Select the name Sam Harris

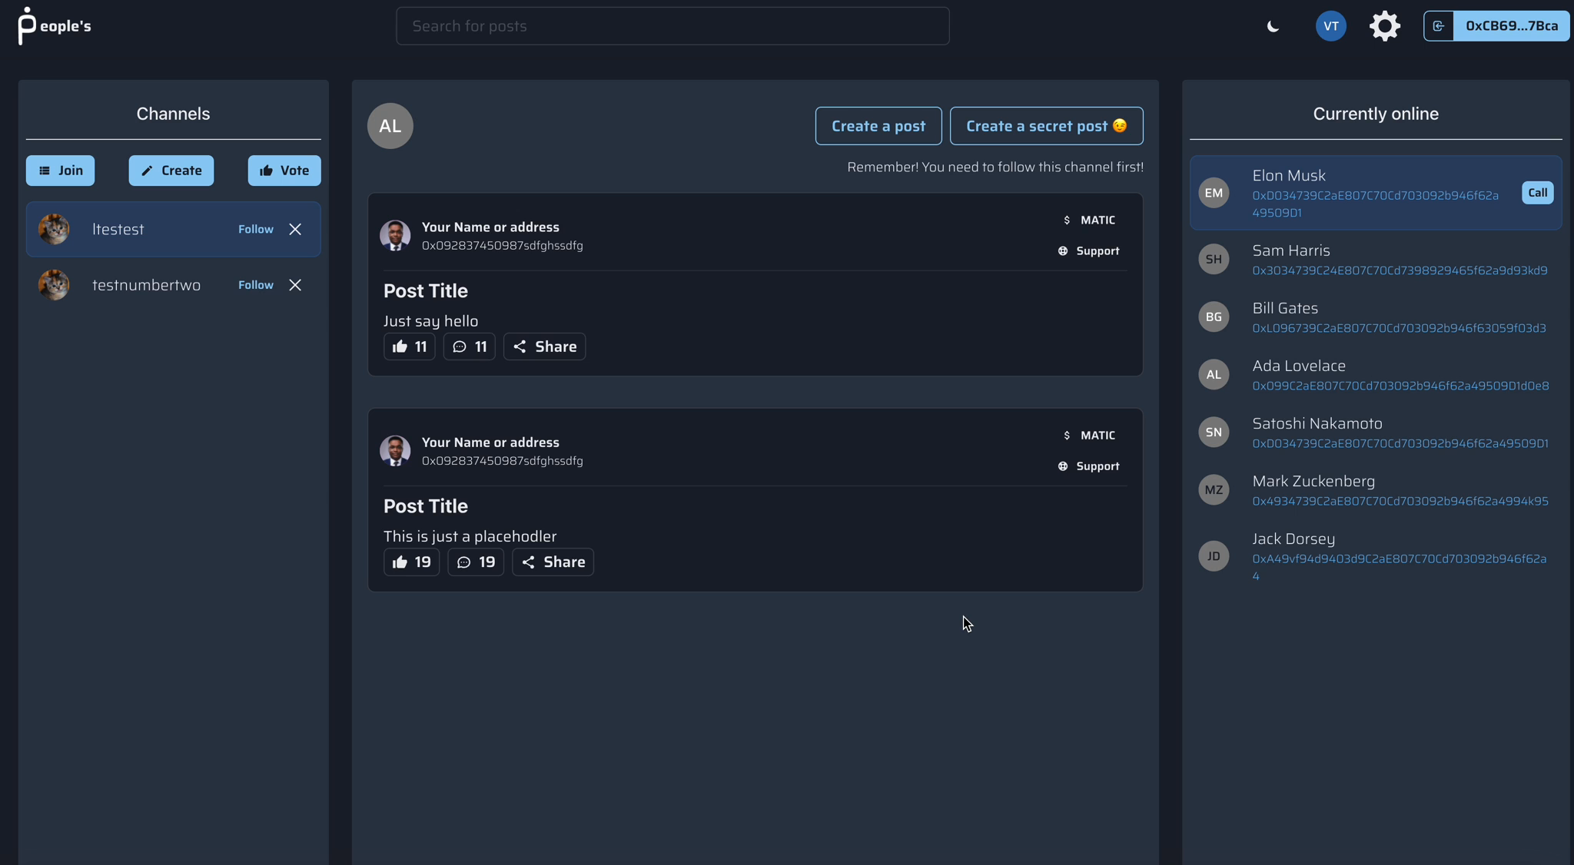(1290, 250)
